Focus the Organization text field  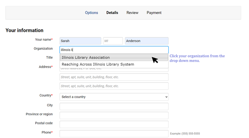[114, 50]
